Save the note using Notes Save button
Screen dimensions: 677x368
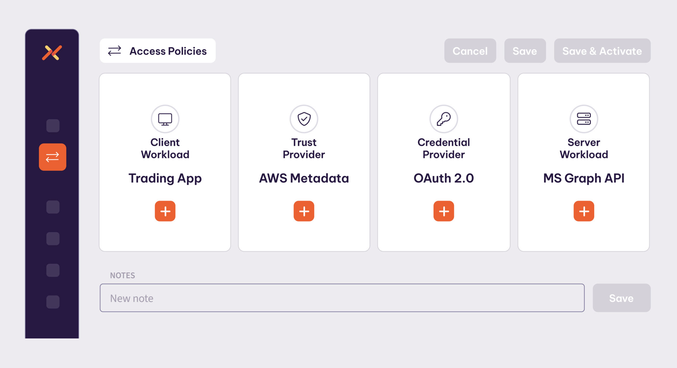pyautogui.click(x=621, y=298)
